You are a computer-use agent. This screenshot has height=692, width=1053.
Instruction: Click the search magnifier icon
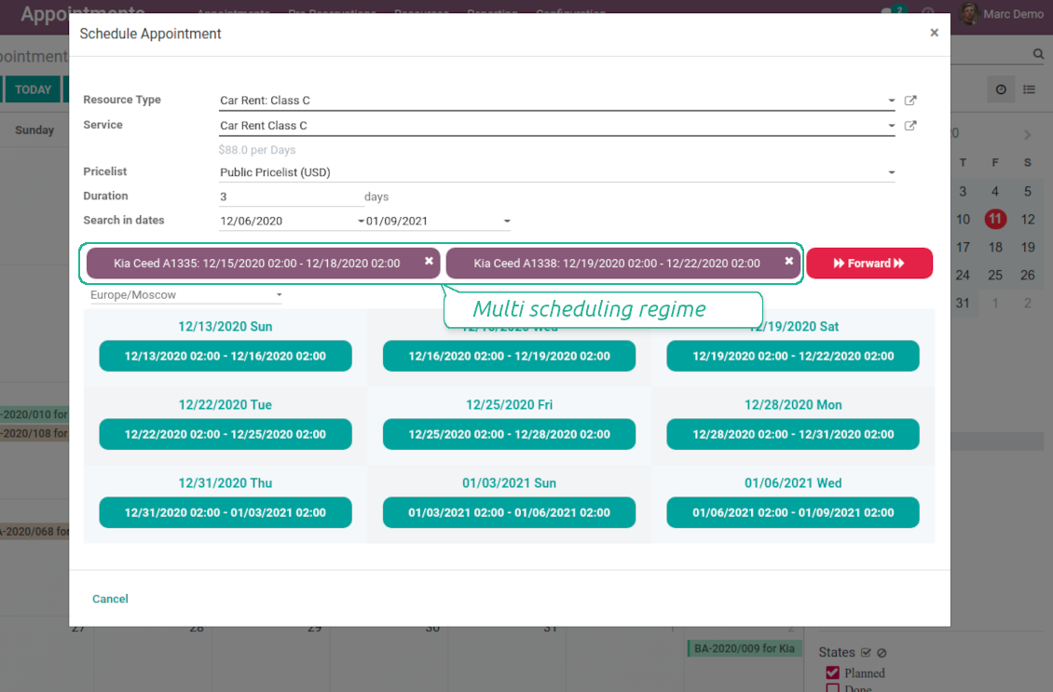click(x=1038, y=55)
